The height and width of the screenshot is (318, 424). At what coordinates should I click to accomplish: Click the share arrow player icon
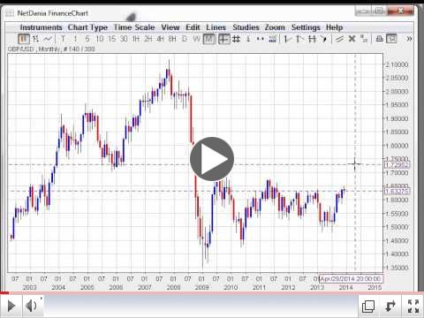click(390, 307)
